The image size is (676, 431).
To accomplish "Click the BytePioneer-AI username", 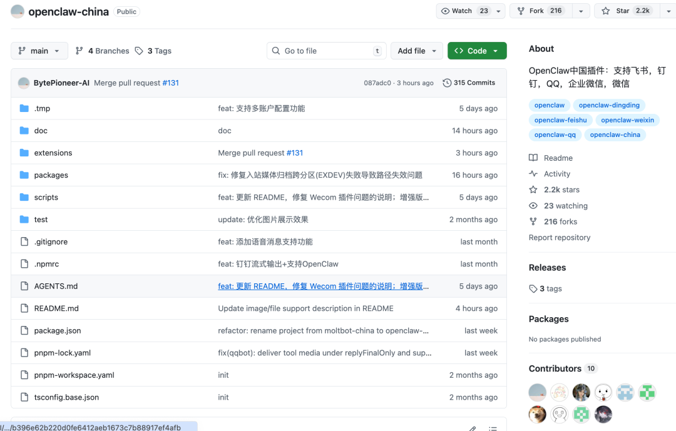I will [61, 83].
